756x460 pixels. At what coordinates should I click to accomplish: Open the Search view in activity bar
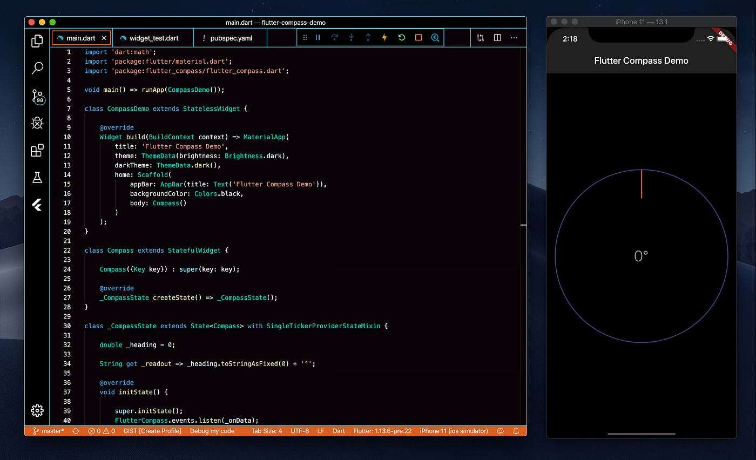[x=37, y=68]
